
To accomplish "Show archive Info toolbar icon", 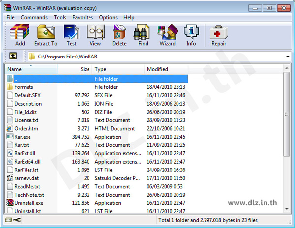I will 191,31.
